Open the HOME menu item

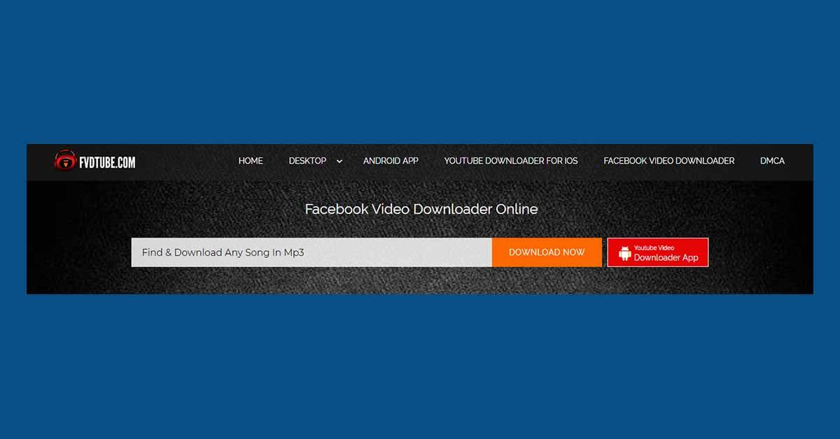tap(251, 161)
